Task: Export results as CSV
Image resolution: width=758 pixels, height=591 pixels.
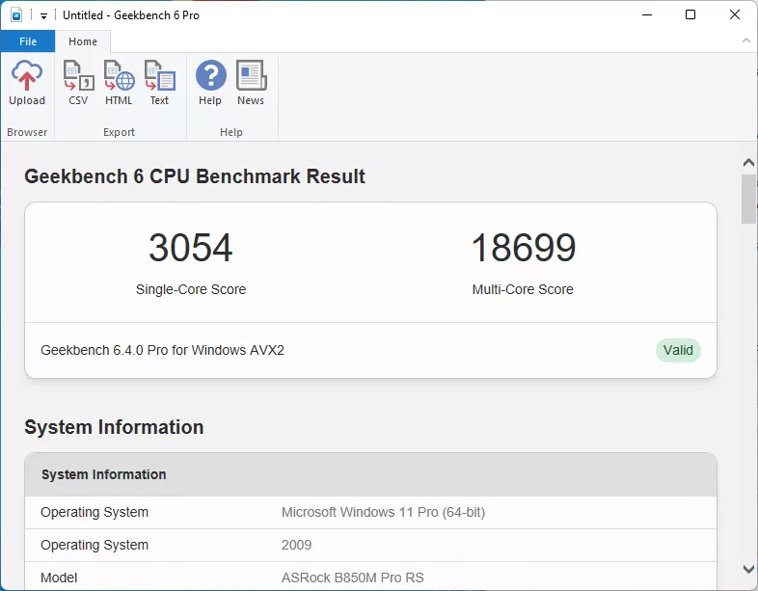Action: click(x=78, y=84)
